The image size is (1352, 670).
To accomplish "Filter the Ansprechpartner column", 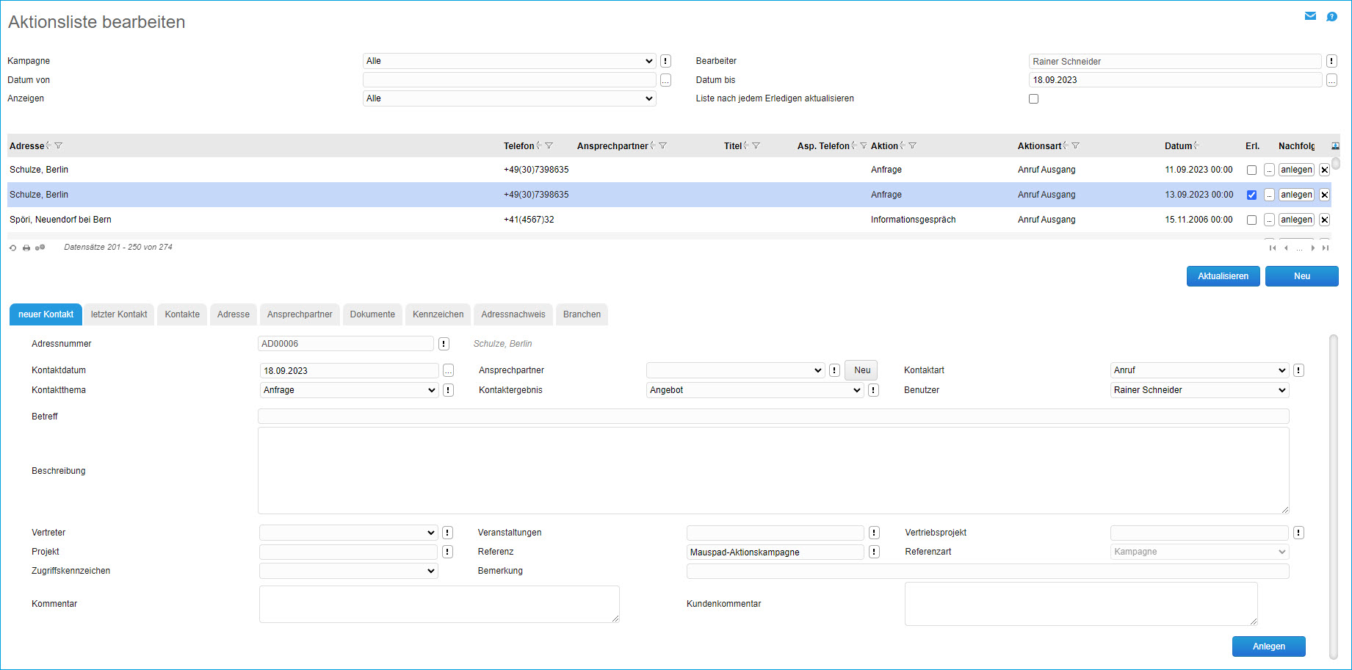I will pyautogui.click(x=662, y=145).
